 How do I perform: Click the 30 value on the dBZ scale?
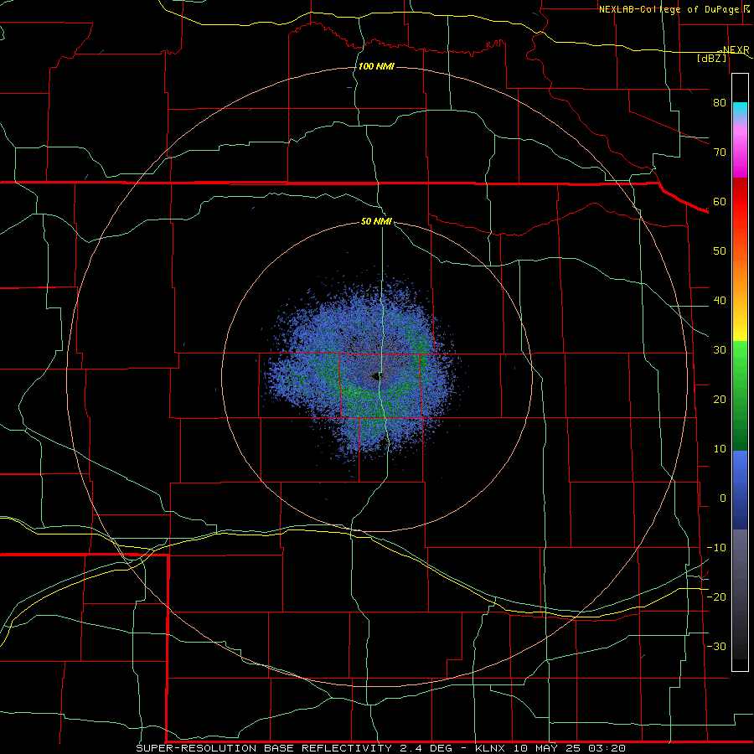(720, 349)
